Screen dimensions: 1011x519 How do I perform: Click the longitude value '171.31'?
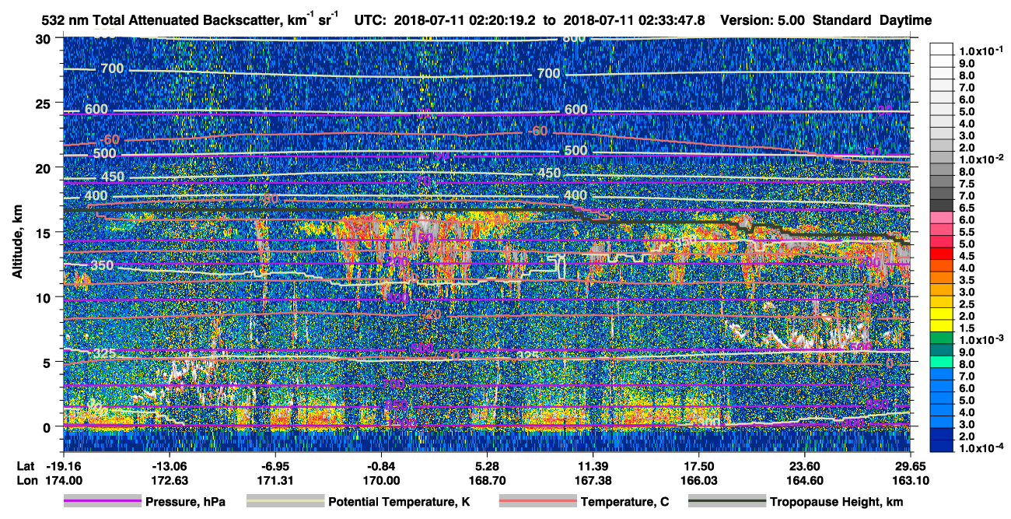[275, 480]
